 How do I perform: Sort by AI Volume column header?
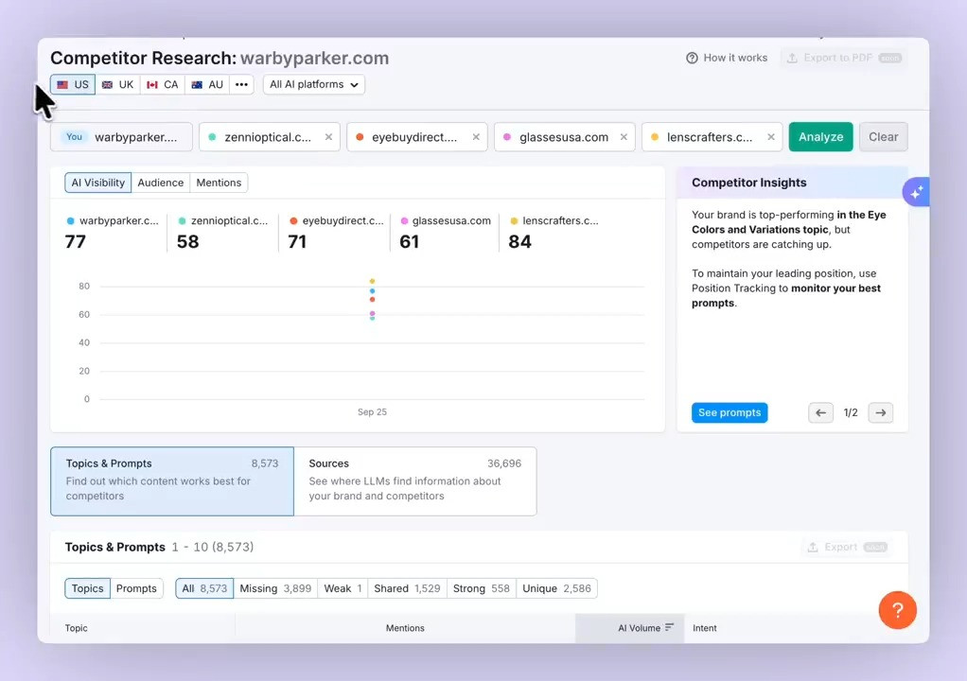[x=629, y=627]
